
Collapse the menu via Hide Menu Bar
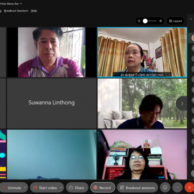click(x=11, y=4)
